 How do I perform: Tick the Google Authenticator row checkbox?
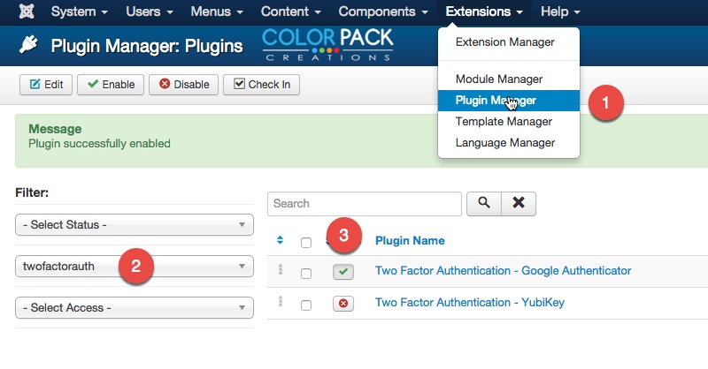coord(306,274)
